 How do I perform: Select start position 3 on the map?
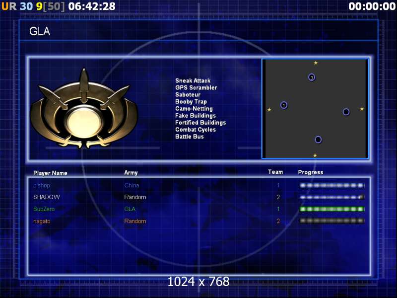[x=312, y=77]
